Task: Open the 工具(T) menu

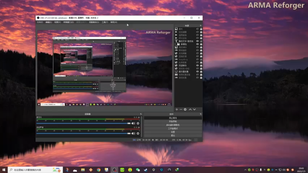Action: click(x=105, y=22)
